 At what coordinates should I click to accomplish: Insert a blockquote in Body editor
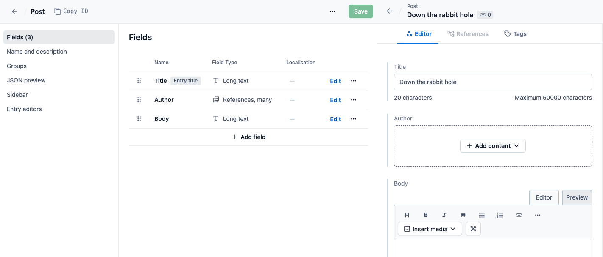coord(463,215)
